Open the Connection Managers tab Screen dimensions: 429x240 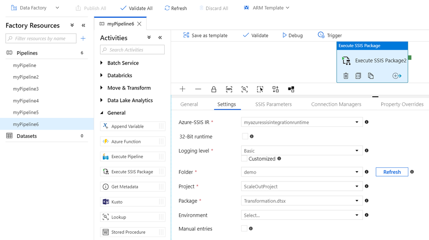[336, 104]
